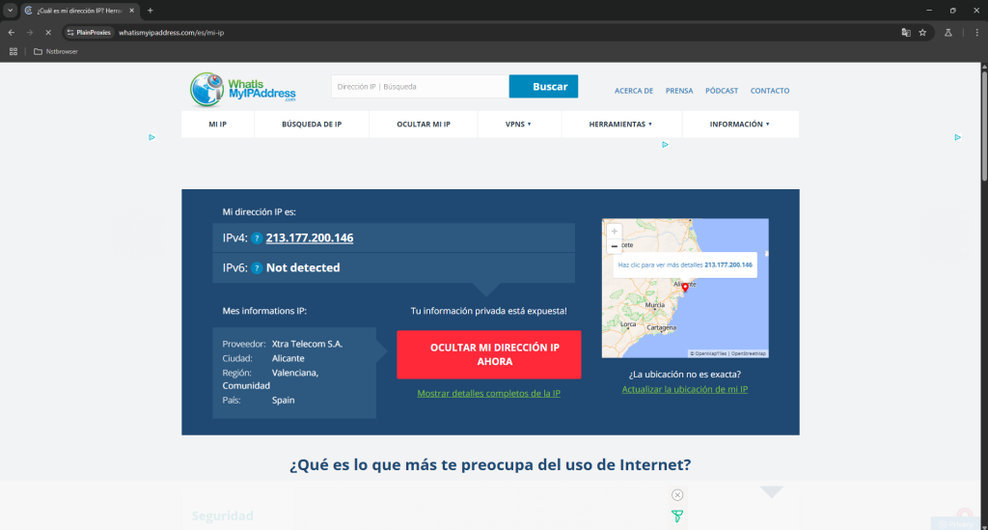Click Actualizar la ubicación de mi IP
The image size is (988, 530).
[685, 389]
